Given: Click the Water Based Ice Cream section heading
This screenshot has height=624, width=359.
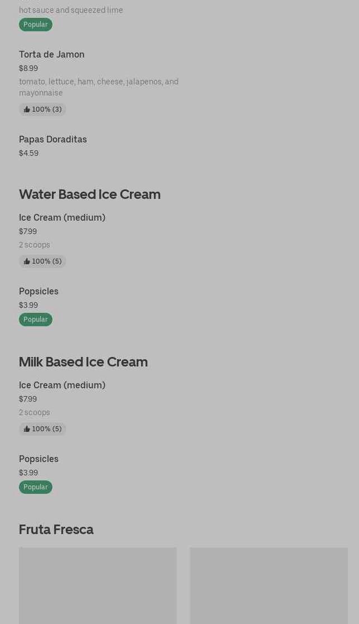Looking at the screenshot, I should click(90, 194).
